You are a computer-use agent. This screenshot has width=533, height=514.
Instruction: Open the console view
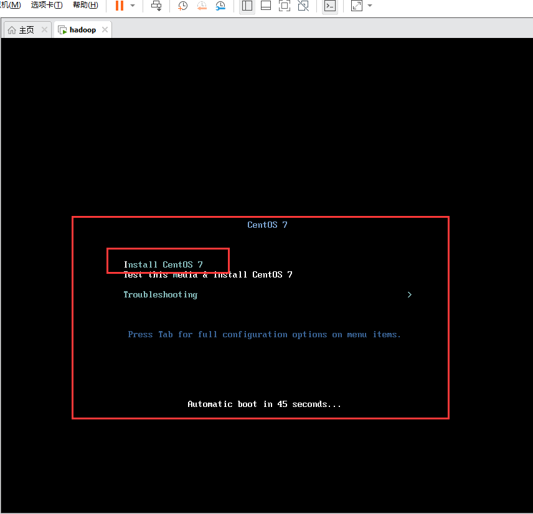[x=330, y=6]
